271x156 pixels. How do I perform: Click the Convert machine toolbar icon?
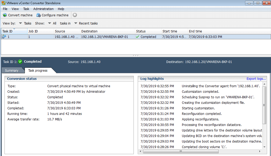5,15
